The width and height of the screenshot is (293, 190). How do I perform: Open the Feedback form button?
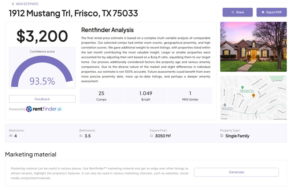pos(42,99)
